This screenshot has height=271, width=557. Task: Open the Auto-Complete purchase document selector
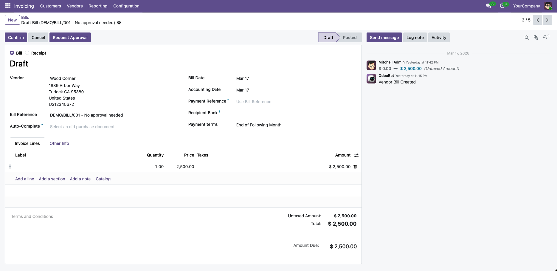[x=82, y=126]
